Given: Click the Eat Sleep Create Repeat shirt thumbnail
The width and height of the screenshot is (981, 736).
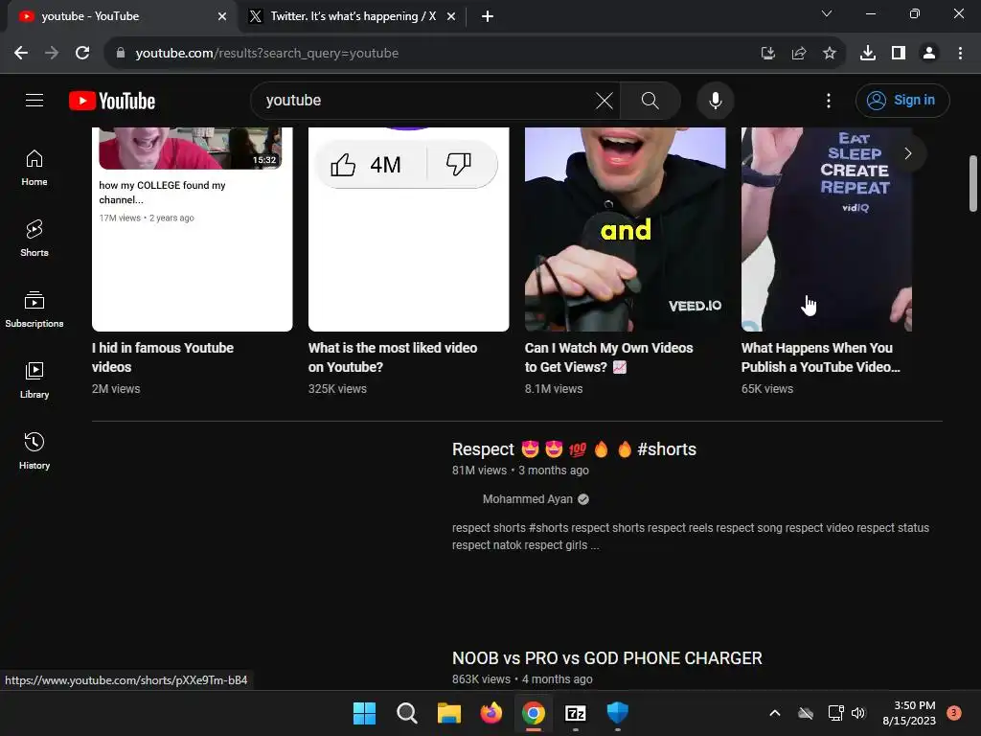Looking at the screenshot, I should pos(827,229).
